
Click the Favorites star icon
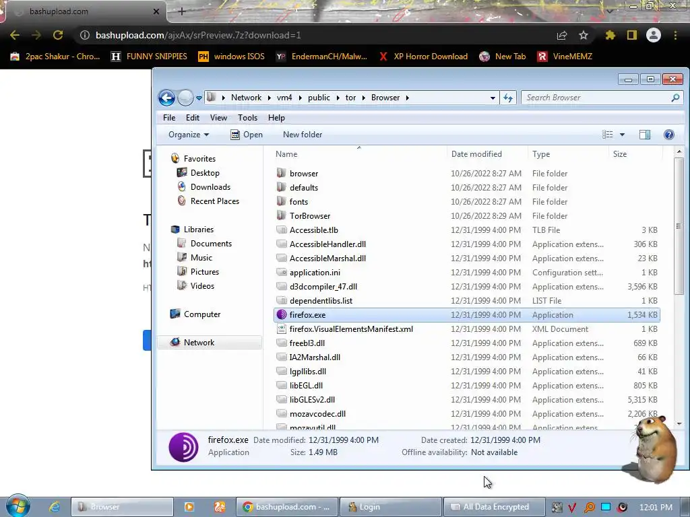pos(175,158)
